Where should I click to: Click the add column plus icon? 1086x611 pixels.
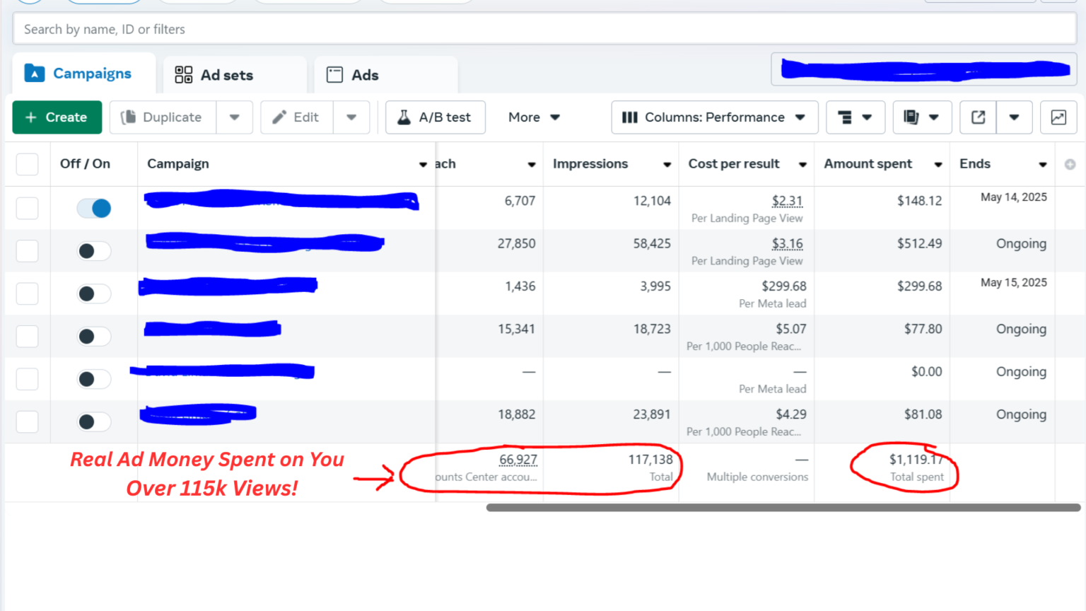(x=1070, y=164)
